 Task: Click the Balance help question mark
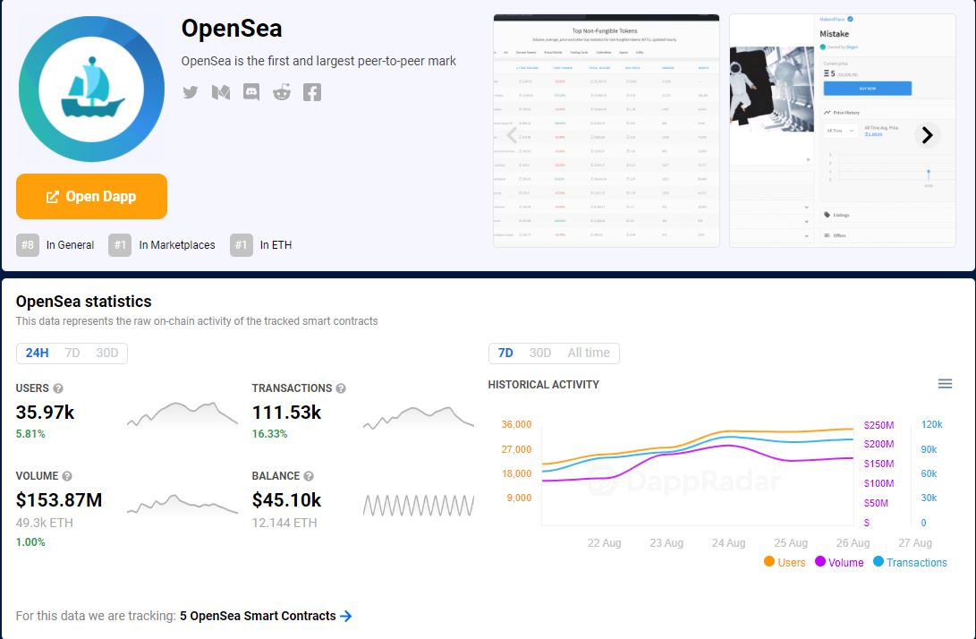click(309, 476)
